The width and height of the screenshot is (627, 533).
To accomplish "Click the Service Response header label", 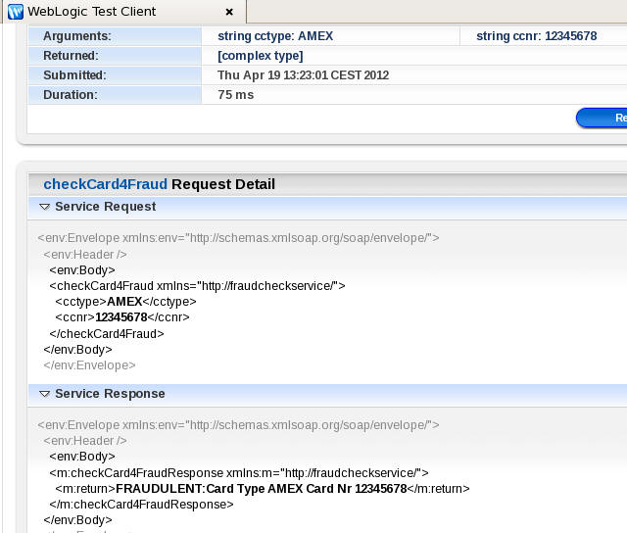I will (x=110, y=394).
